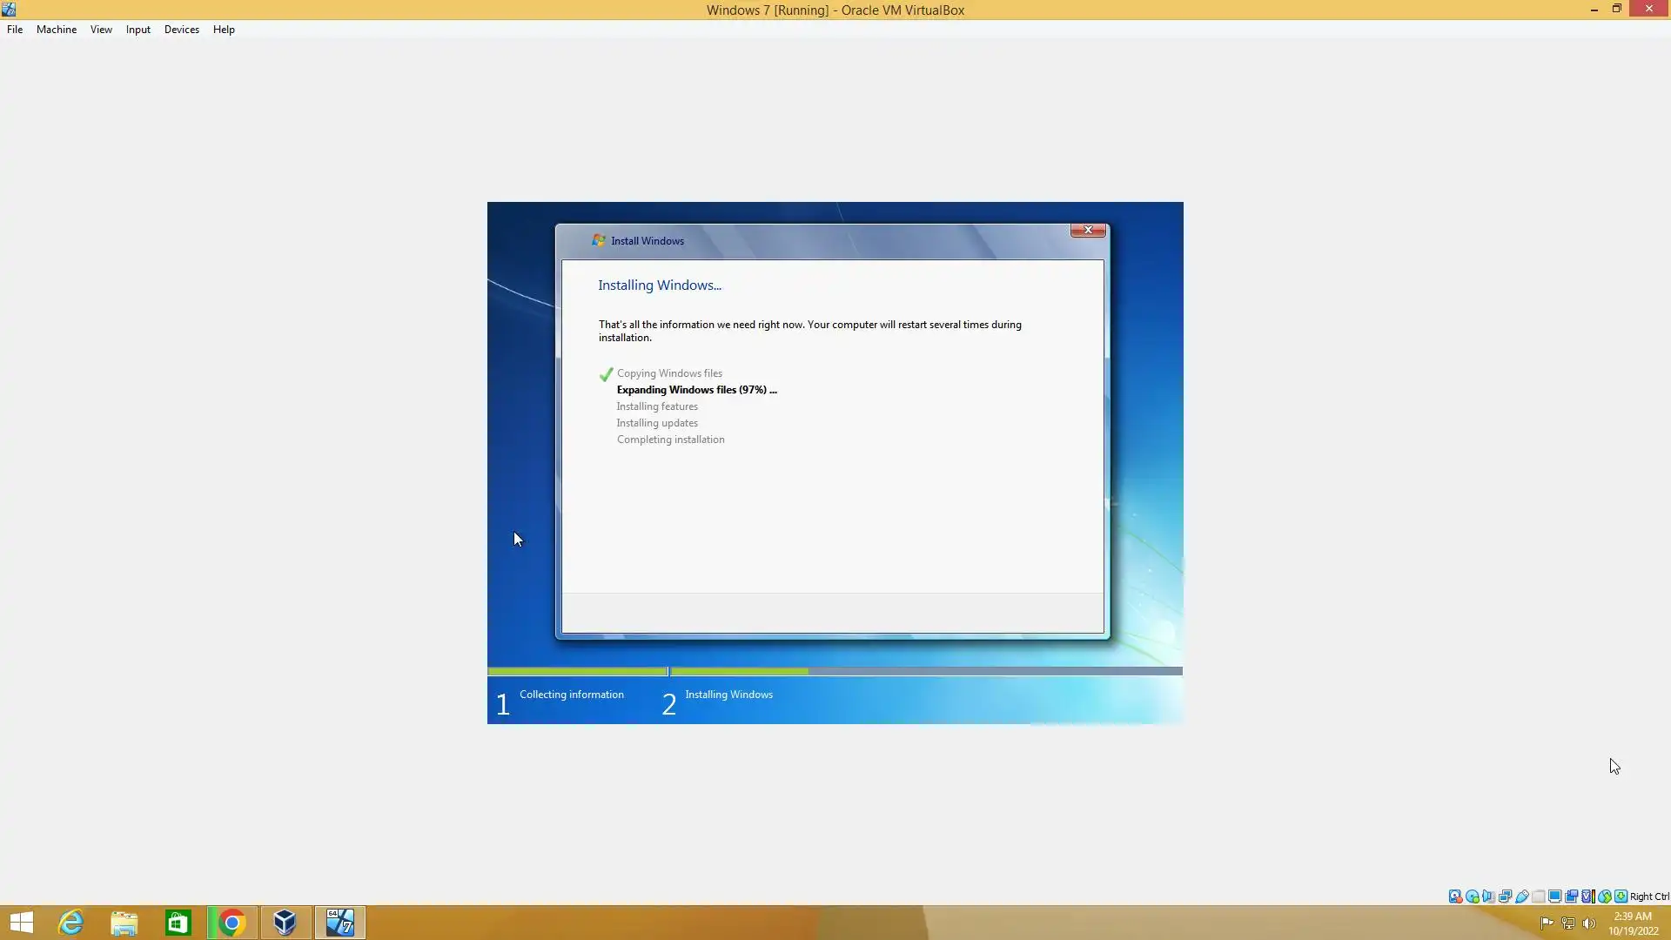Viewport: 1671px width, 940px height.
Task: Open the Devices menu
Action: (x=181, y=30)
